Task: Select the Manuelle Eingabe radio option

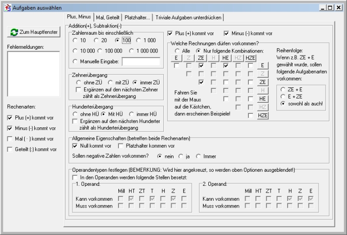Action: 75,61
